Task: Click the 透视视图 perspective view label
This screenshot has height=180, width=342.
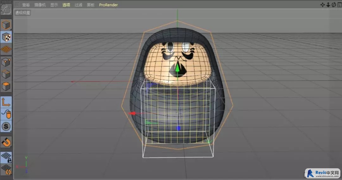Action: [23, 13]
